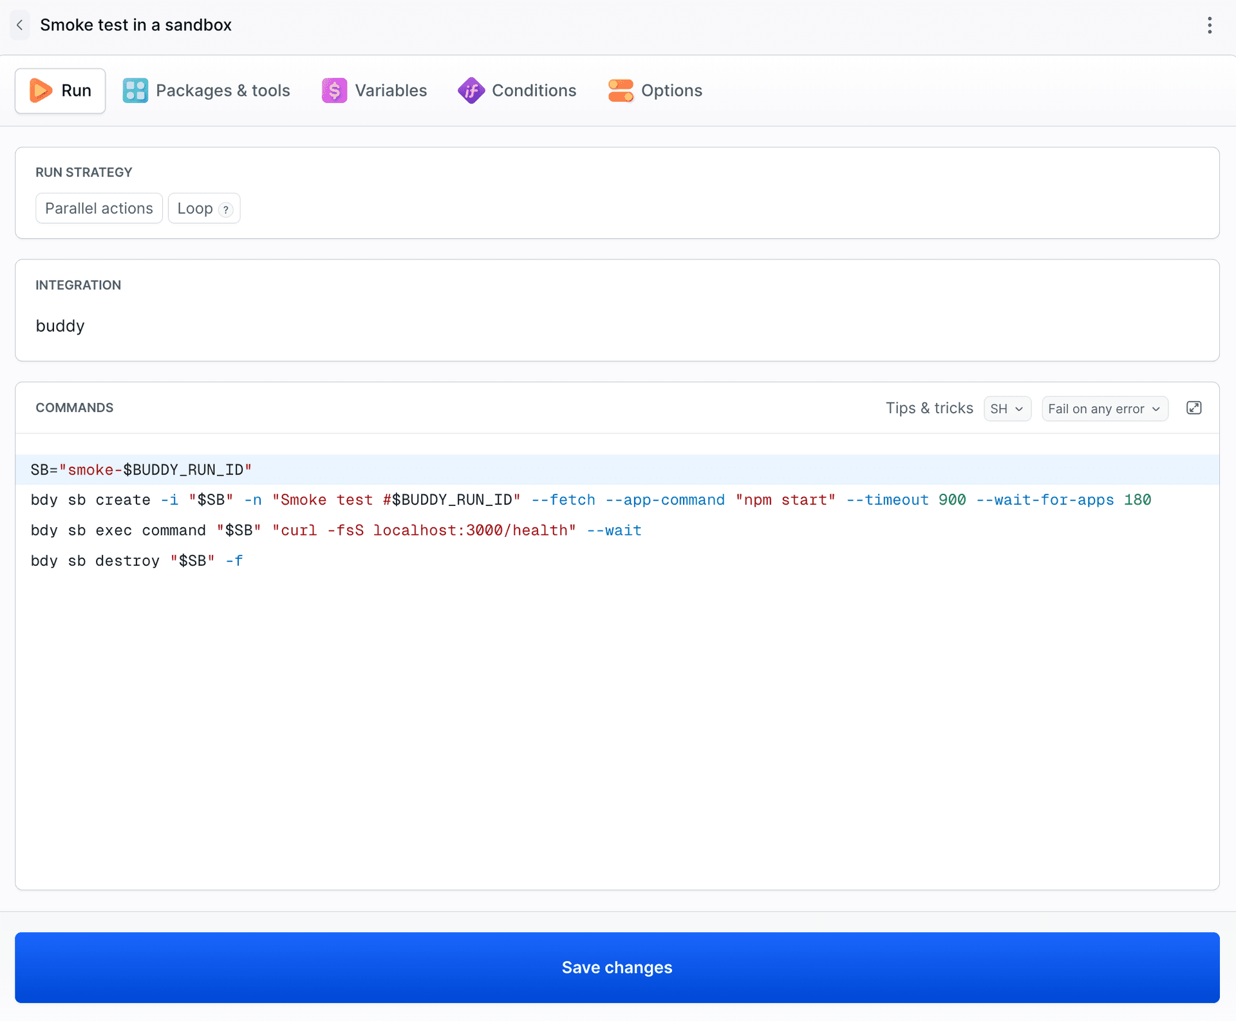Screen dimensions: 1236x1021
Task: Expand the commands editor to fullscreen
Action: tap(1194, 408)
